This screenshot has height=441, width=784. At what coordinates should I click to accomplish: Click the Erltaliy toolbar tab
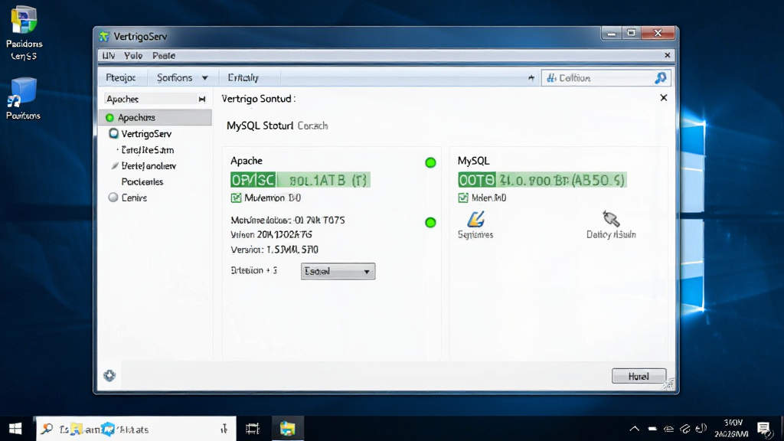pyautogui.click(x=243, y=78)
